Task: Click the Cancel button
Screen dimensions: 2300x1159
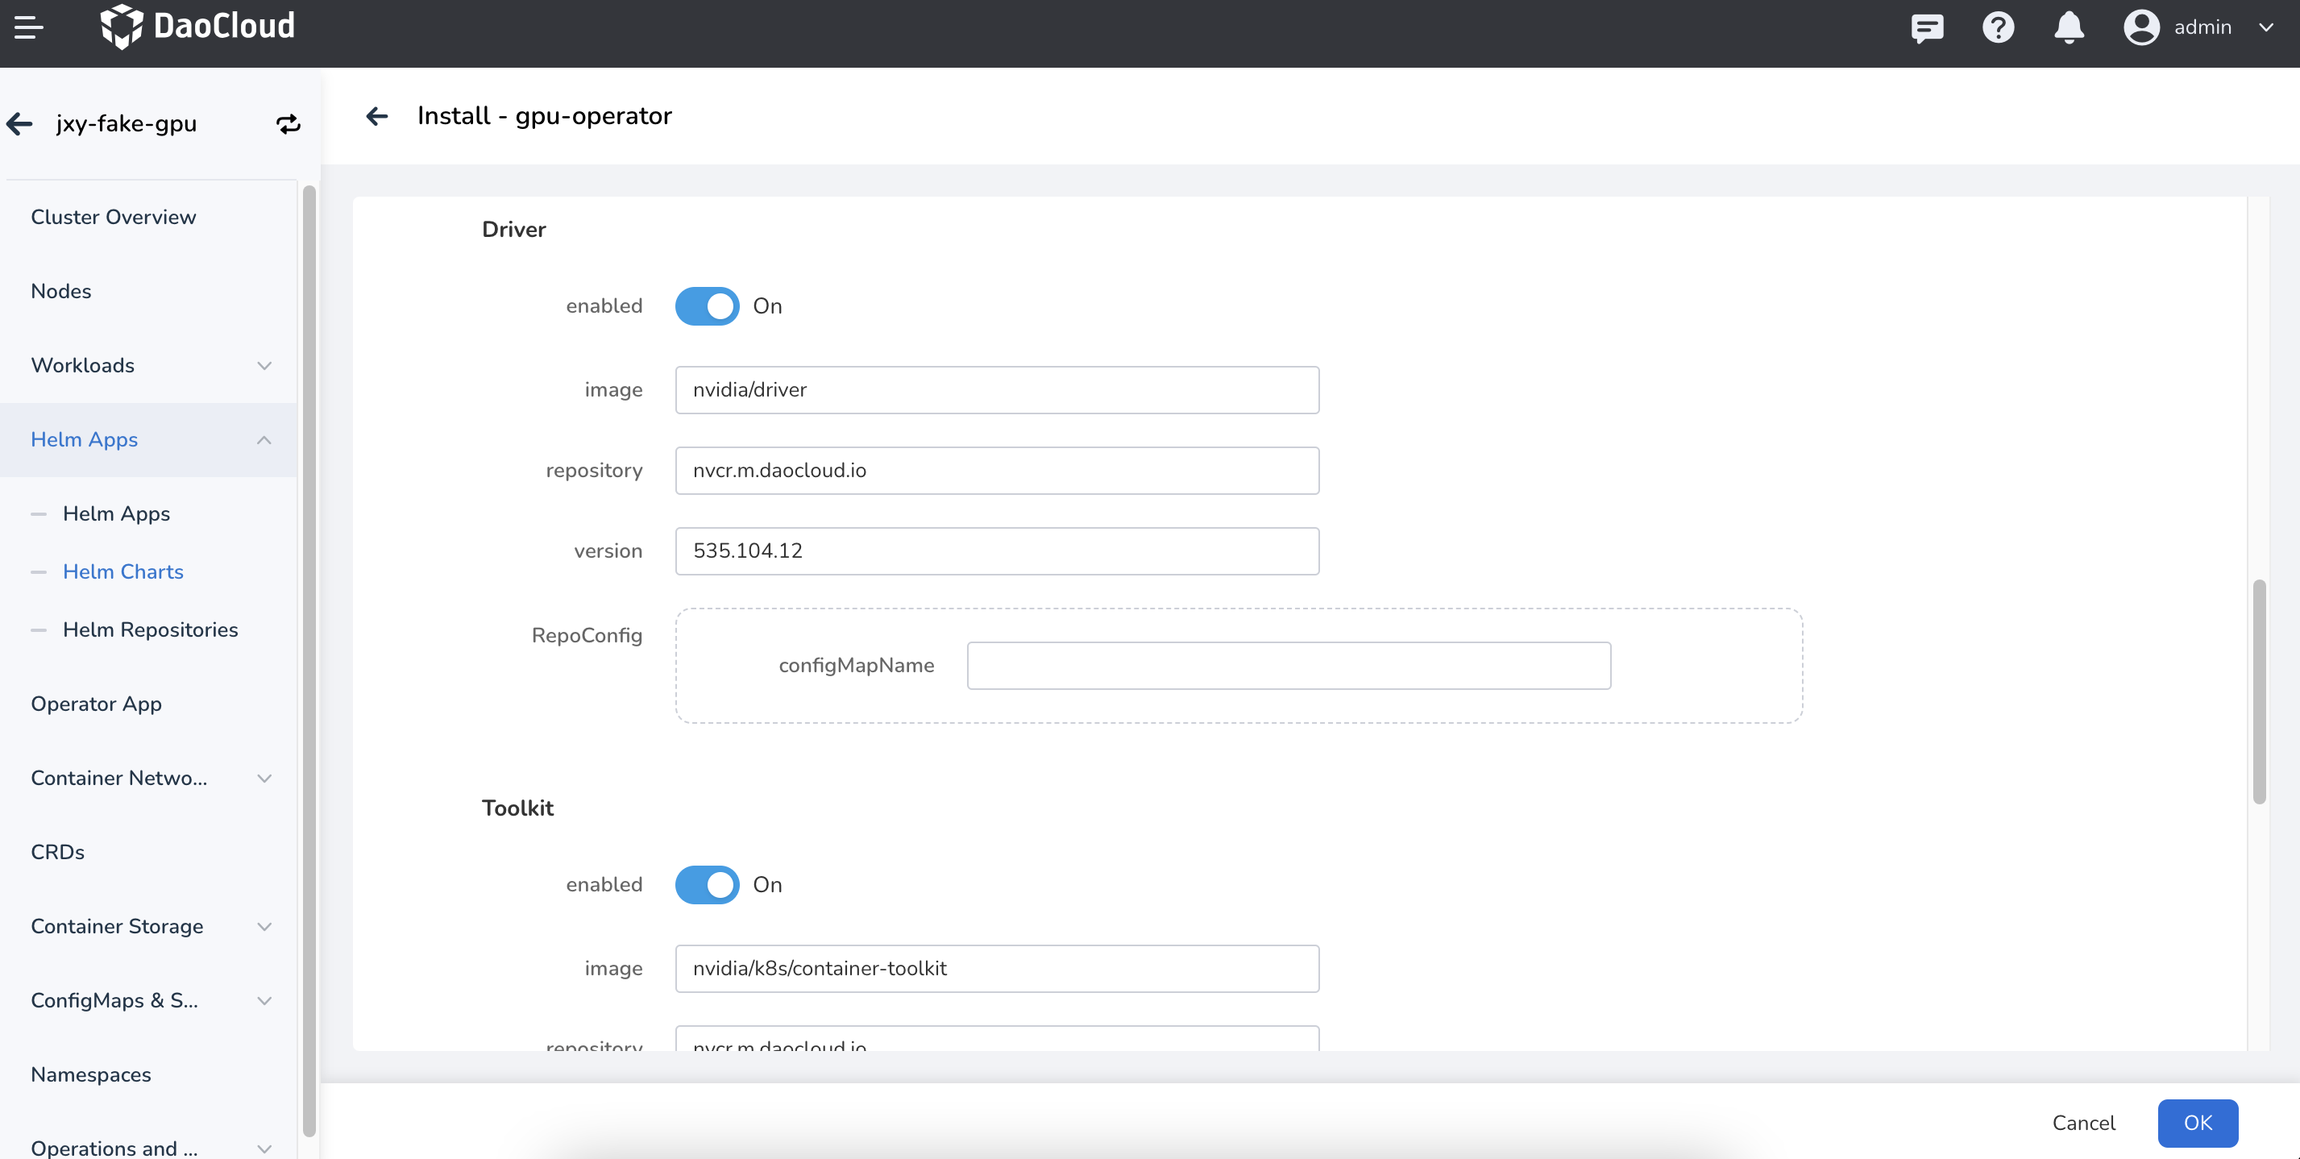Action: point(2083,1123)
